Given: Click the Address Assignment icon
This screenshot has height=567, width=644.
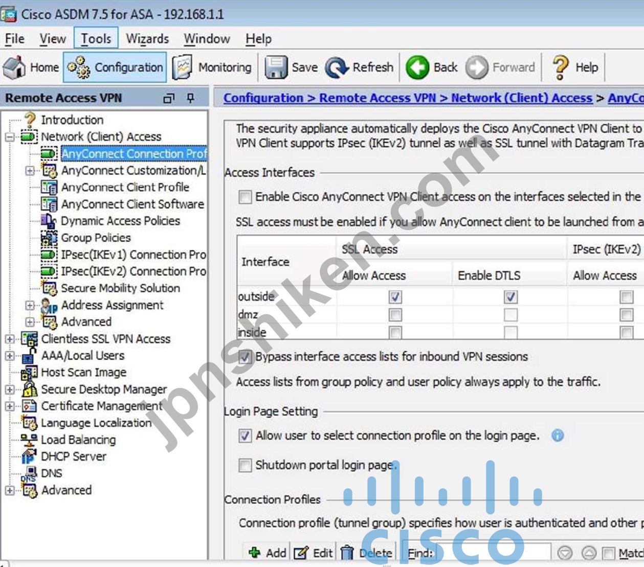Looking at the screenshot, I should tap(49, 305).
